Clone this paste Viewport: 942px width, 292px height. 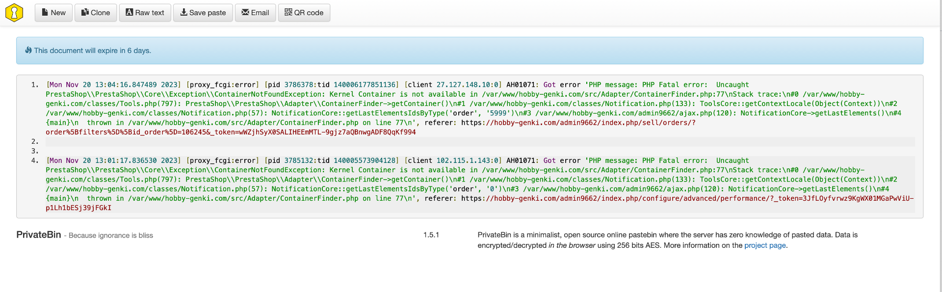(x=96, y=13)
